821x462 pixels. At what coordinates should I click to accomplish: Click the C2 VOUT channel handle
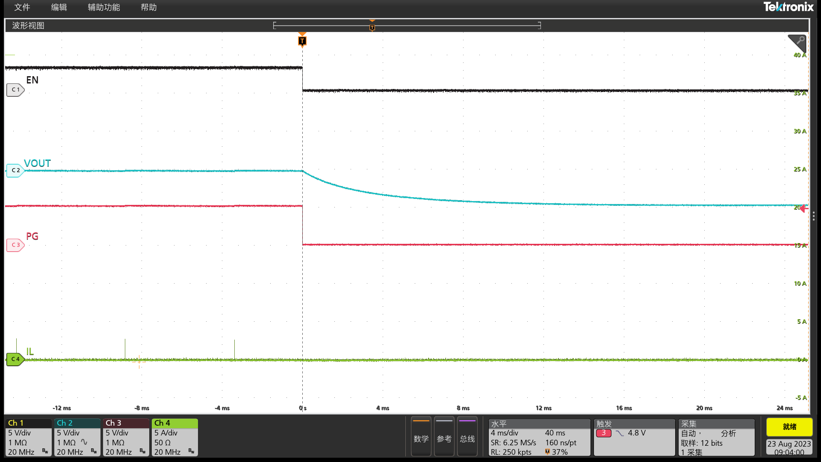(15, 170)
